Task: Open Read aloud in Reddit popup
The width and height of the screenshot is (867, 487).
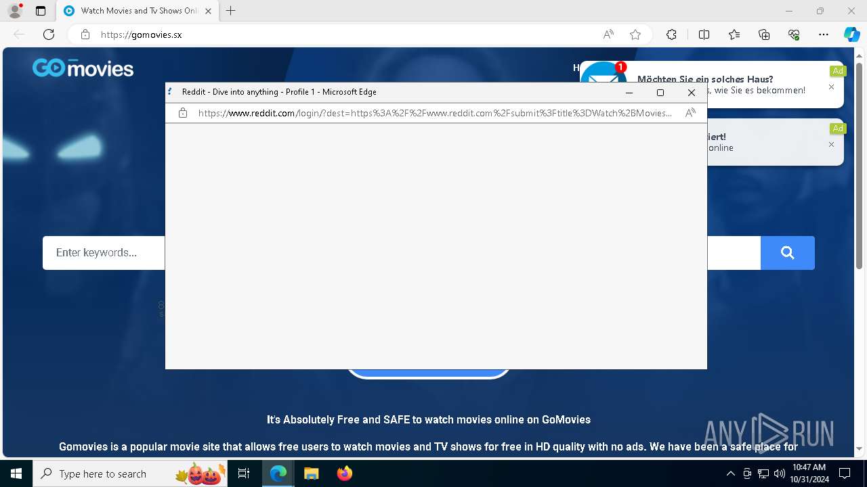Action: [x=690, y=113]
